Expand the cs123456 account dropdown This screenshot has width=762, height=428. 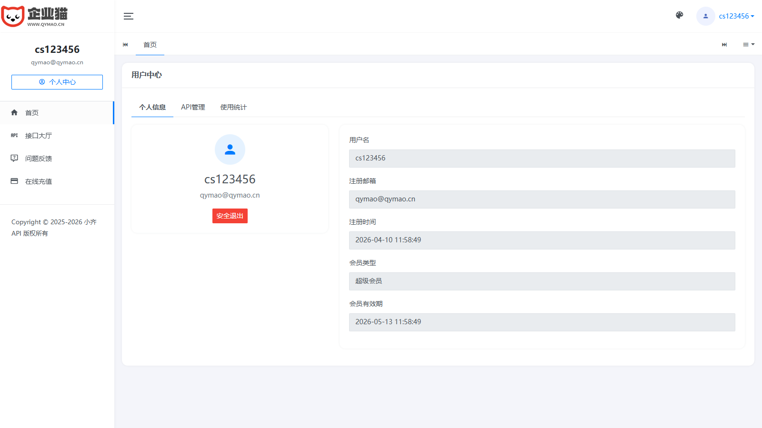point(736,16)
